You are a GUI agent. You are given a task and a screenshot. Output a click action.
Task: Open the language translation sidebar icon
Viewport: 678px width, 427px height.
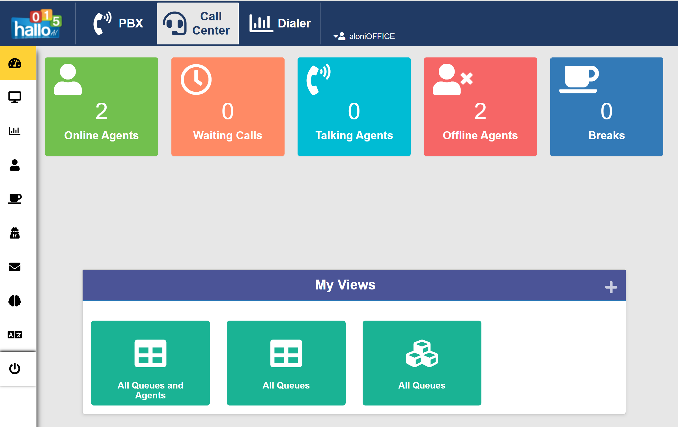pos(15,335)
